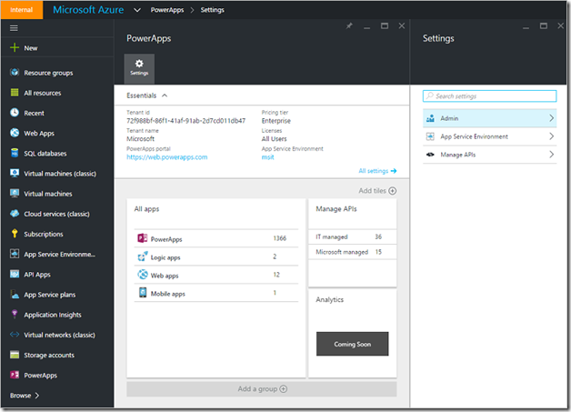
Task: Expand the Admin row chevron
Action: (551, 118)
